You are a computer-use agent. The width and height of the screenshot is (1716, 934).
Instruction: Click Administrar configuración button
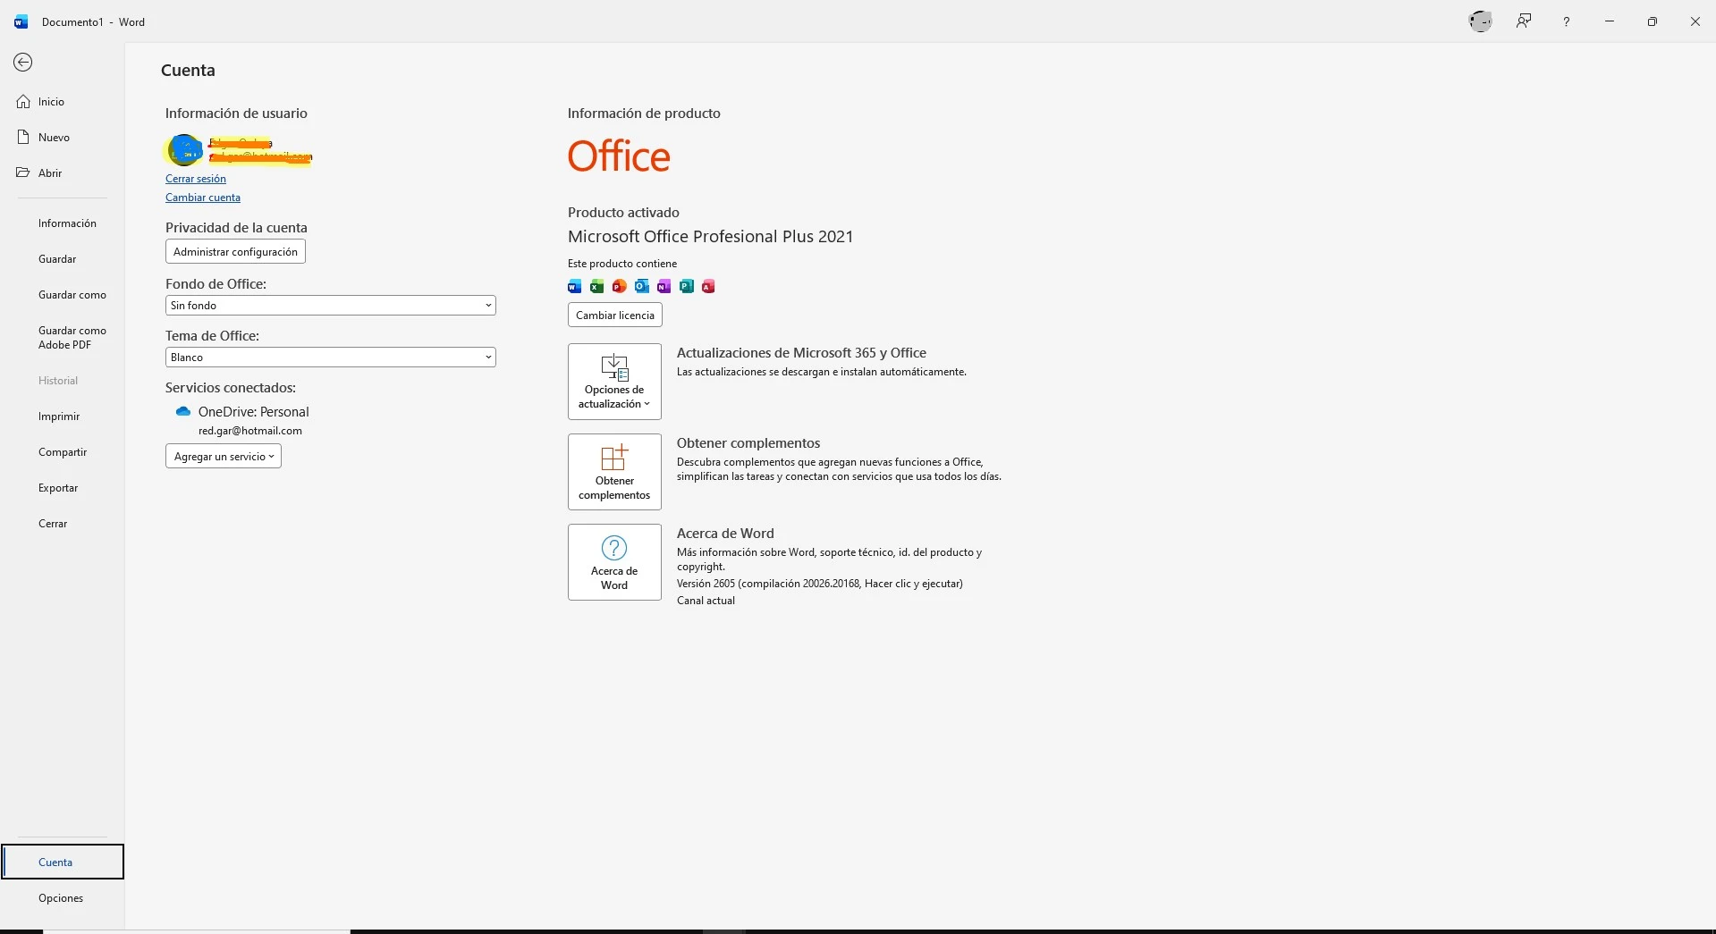pyautogui.click(x=235, y=251)
